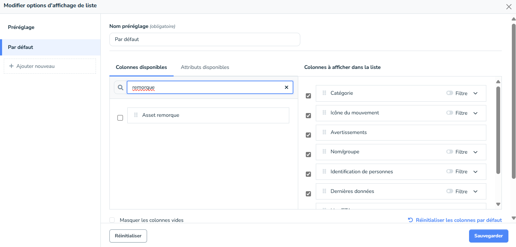Grab the Avertissements drag handle
516x247 pixels.
(x=324, y=132)
